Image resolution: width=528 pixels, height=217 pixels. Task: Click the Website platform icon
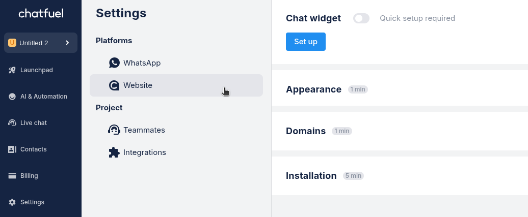[114, 85]
